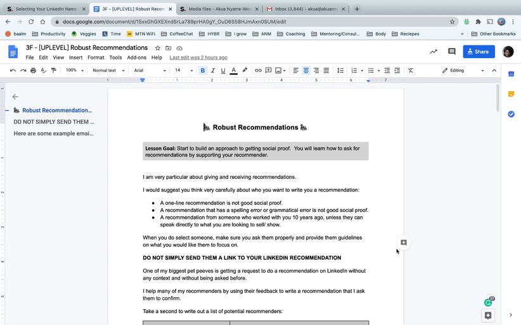Open the Add-ons menu
Viewport: 521px width, 325px height.
136,58
